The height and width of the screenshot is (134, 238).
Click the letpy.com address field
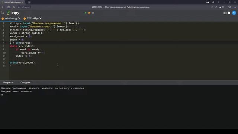coord(26,7)
